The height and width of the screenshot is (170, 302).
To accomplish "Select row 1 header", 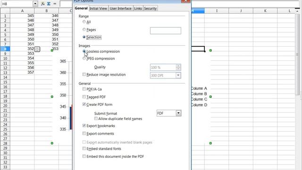I will click(5, 16).
